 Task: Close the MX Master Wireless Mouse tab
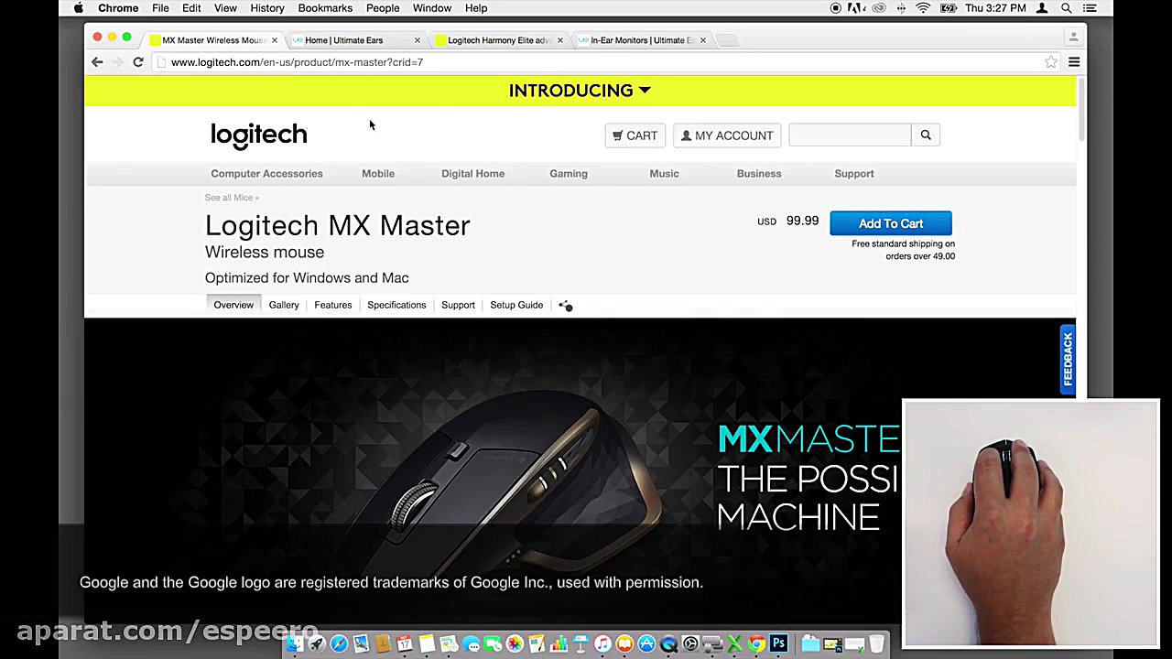[x=274, y=40]
